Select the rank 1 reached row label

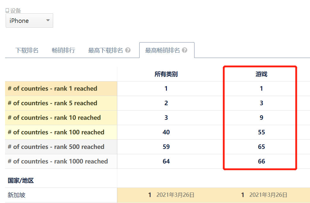point(53,89)
